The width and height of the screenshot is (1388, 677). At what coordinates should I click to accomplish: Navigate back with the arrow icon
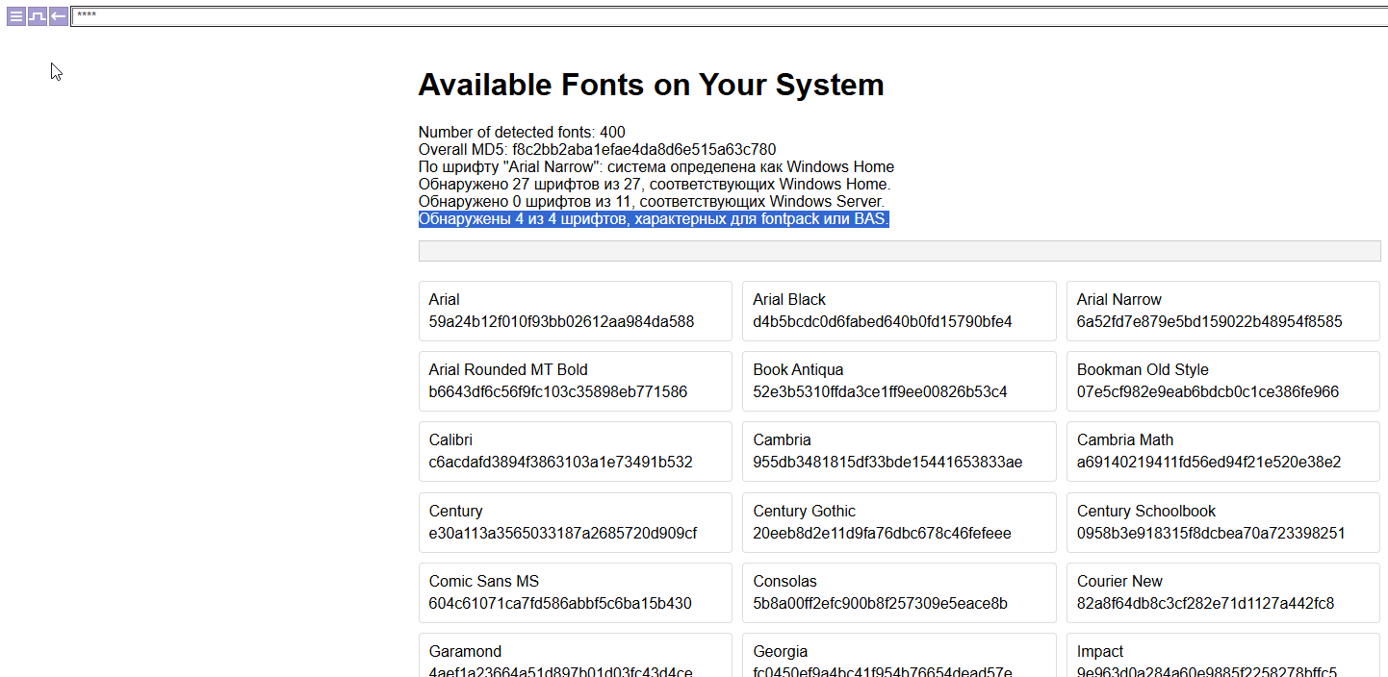[x=58, y=15]
